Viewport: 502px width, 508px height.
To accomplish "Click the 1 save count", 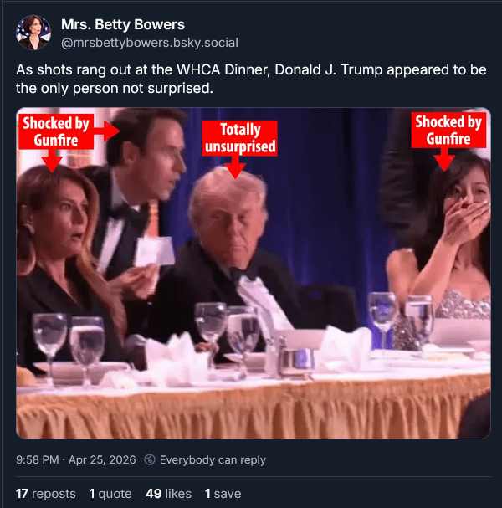I will point(223,494).
